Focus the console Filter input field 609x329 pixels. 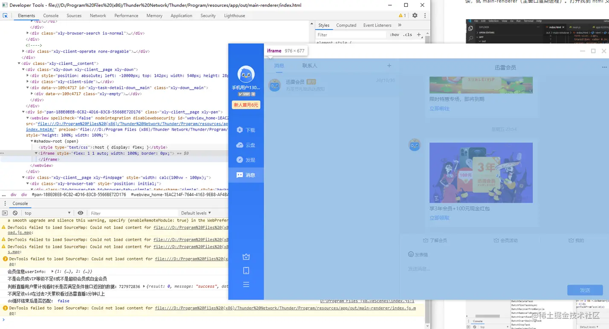pos(133,213)
